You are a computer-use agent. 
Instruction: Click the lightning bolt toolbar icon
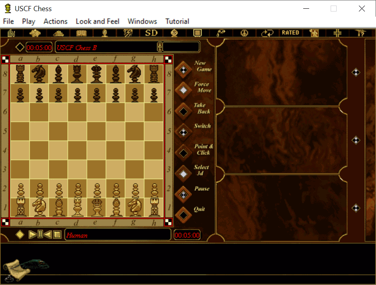(128, 33)
